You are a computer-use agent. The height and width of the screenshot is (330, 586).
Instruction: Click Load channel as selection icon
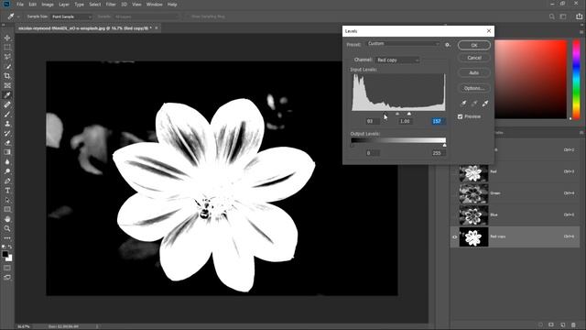click(540, 324)
